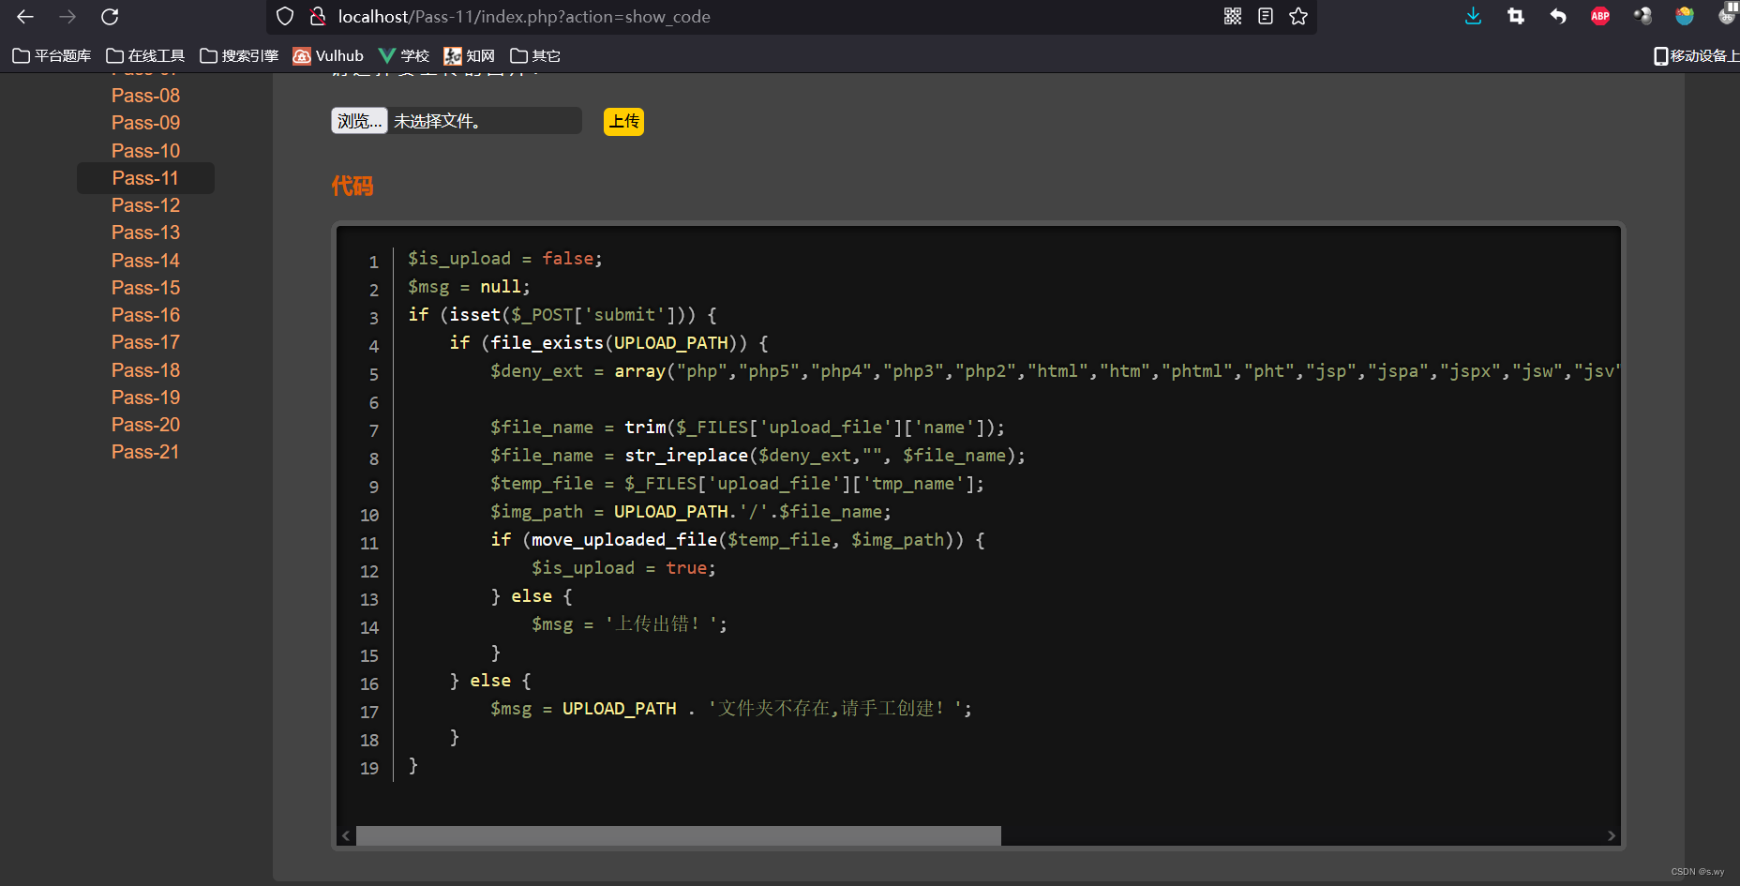Click the code scrollbar left arrow
This screenshot has width=1740, height=886.
click(x=346, y=835)
